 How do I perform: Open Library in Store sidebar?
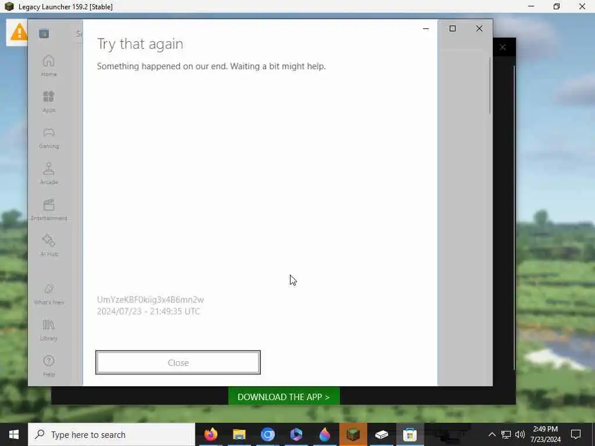49,330
